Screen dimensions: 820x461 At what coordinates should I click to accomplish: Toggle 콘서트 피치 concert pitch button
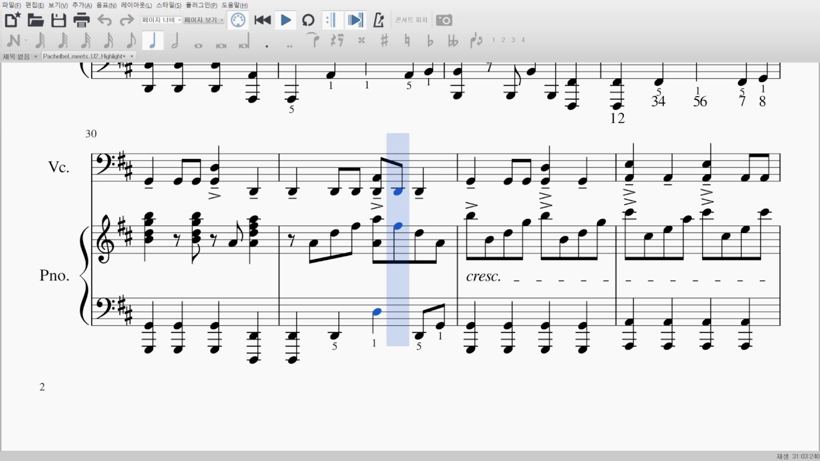411,20
